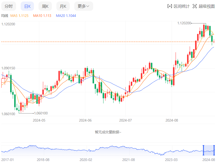218x162 pixels.
Task: Click the 2024-06 date axis label
Action: coord(85,120)
